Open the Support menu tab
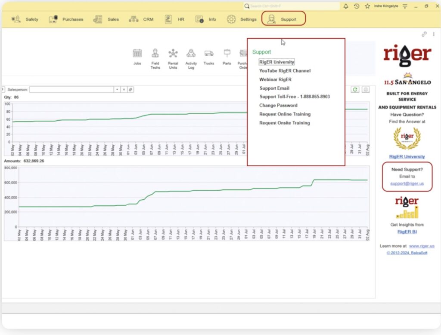This screenshot has width=441, height=335. (284, 19)
